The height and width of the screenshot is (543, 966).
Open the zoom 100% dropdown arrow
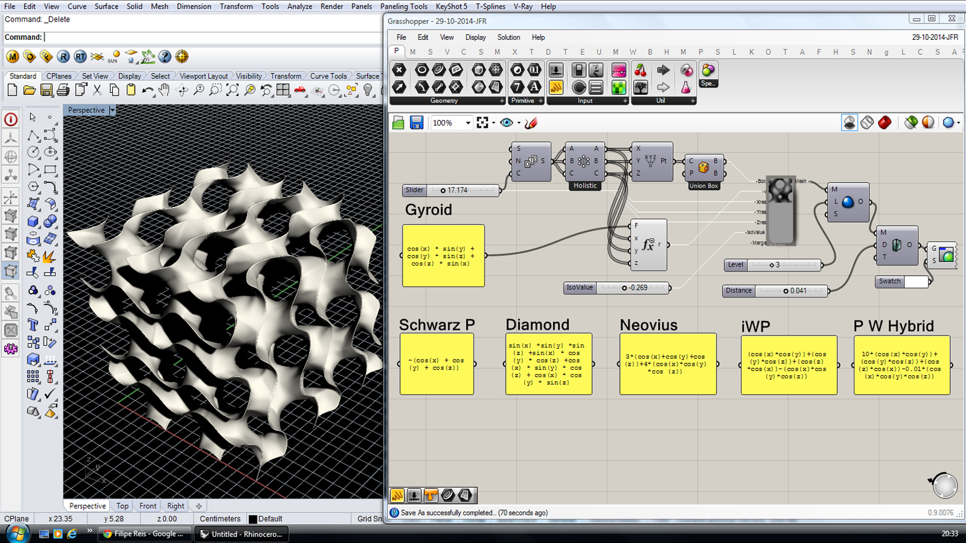click(x=467, y=123)
